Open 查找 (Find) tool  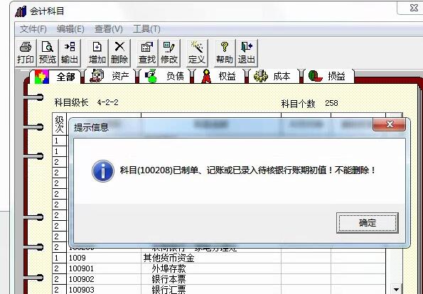[147, 53]
